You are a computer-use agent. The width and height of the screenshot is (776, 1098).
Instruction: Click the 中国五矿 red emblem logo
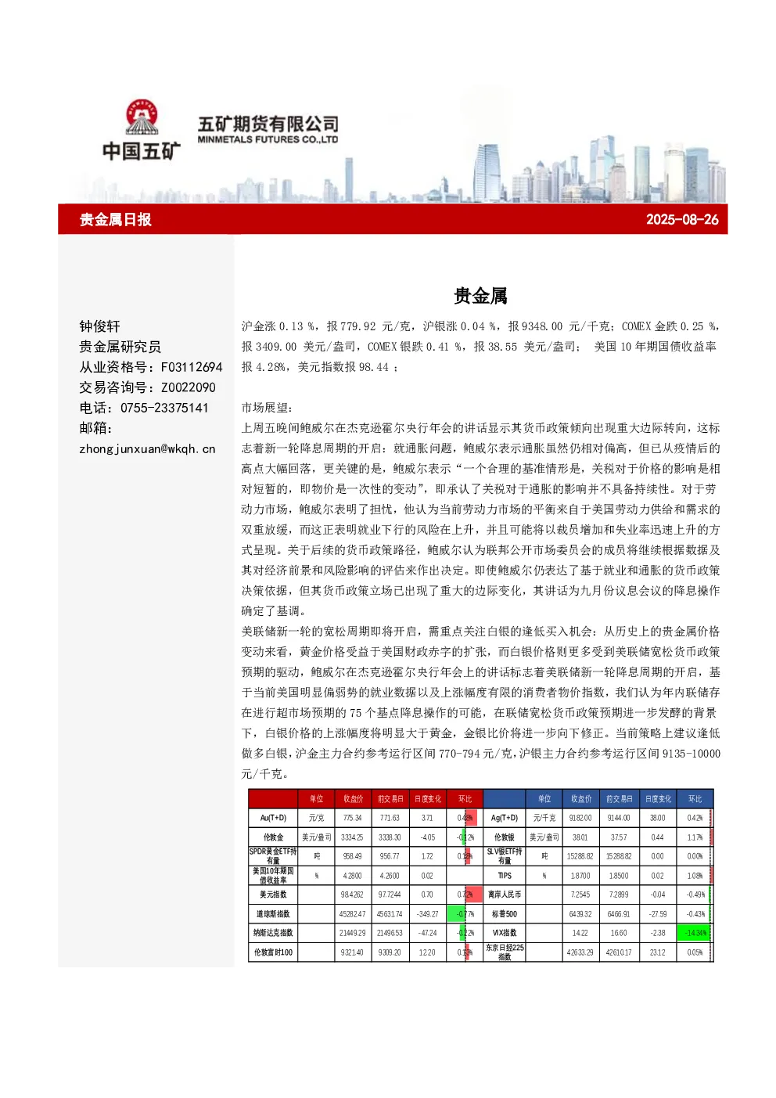(142, 117)
